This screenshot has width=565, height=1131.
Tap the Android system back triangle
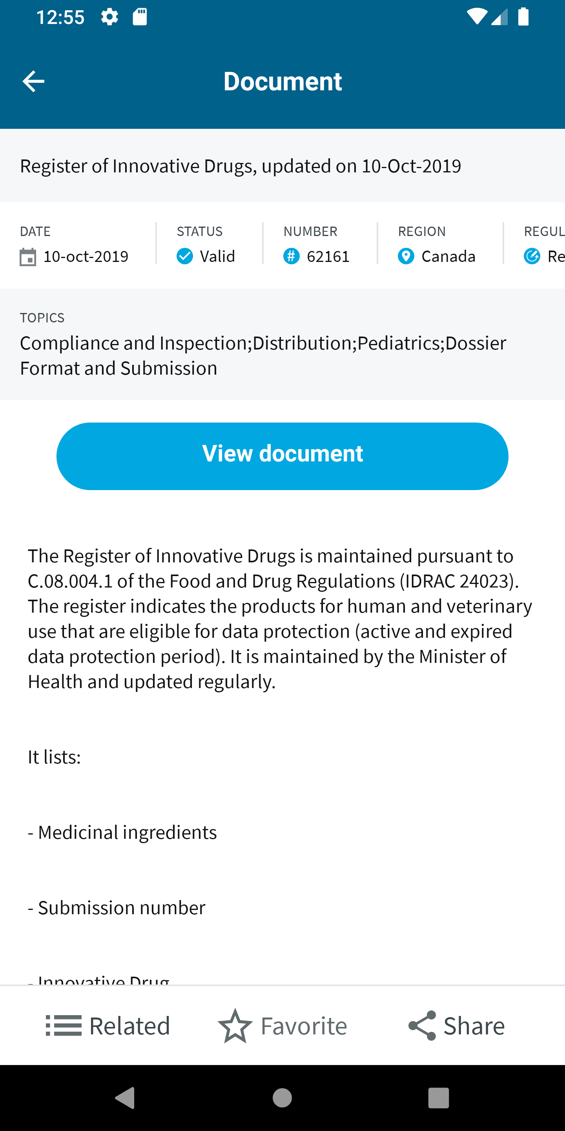pos(125,1098)
